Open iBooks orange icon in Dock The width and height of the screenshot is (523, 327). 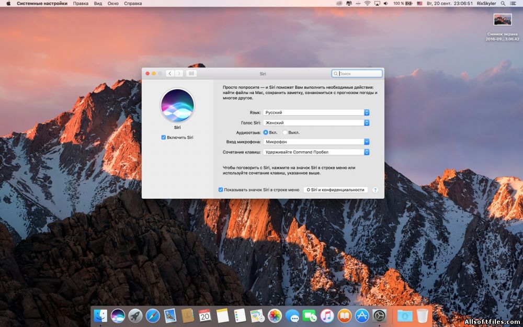click(345, 315)
